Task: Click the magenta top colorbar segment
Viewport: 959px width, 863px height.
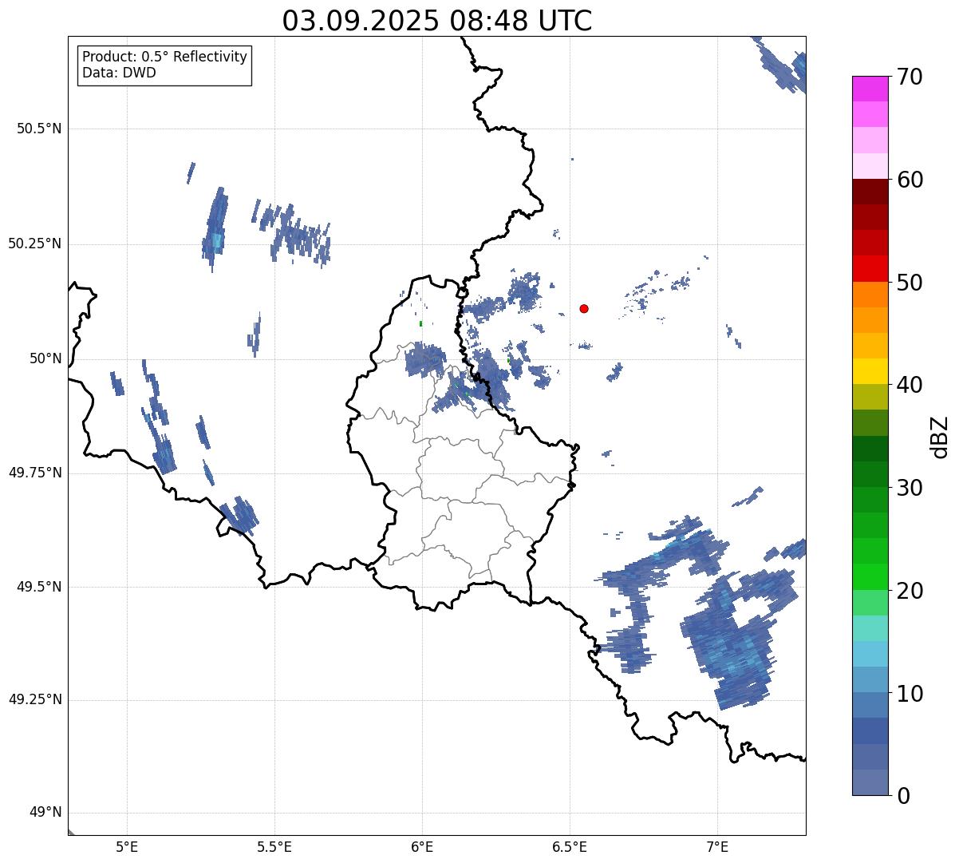Action: [x=870, y=89]
